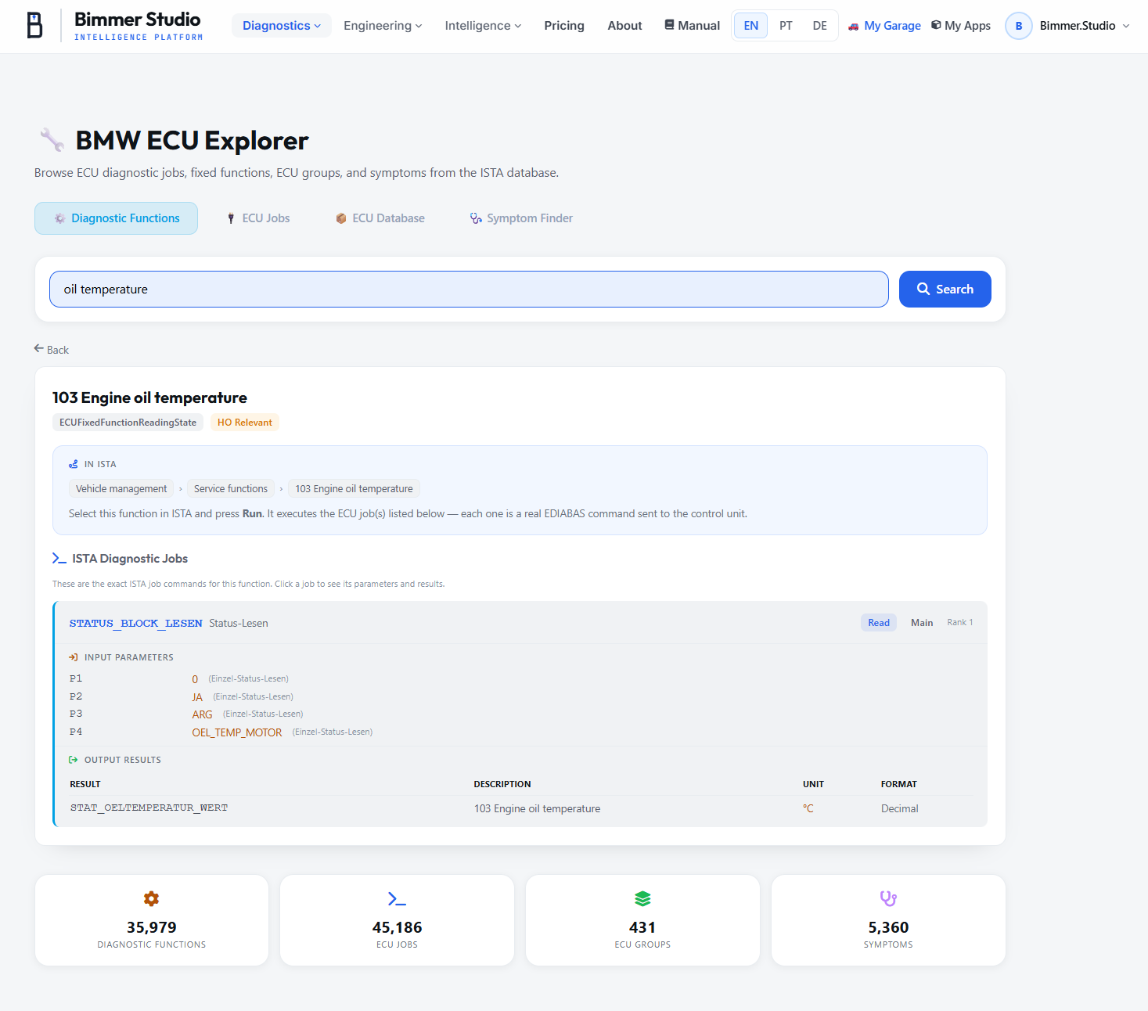Viewport: 1148px width, 1011px height.
Task: Click the 5,360 Symptoms card
Action: (888, 920)
